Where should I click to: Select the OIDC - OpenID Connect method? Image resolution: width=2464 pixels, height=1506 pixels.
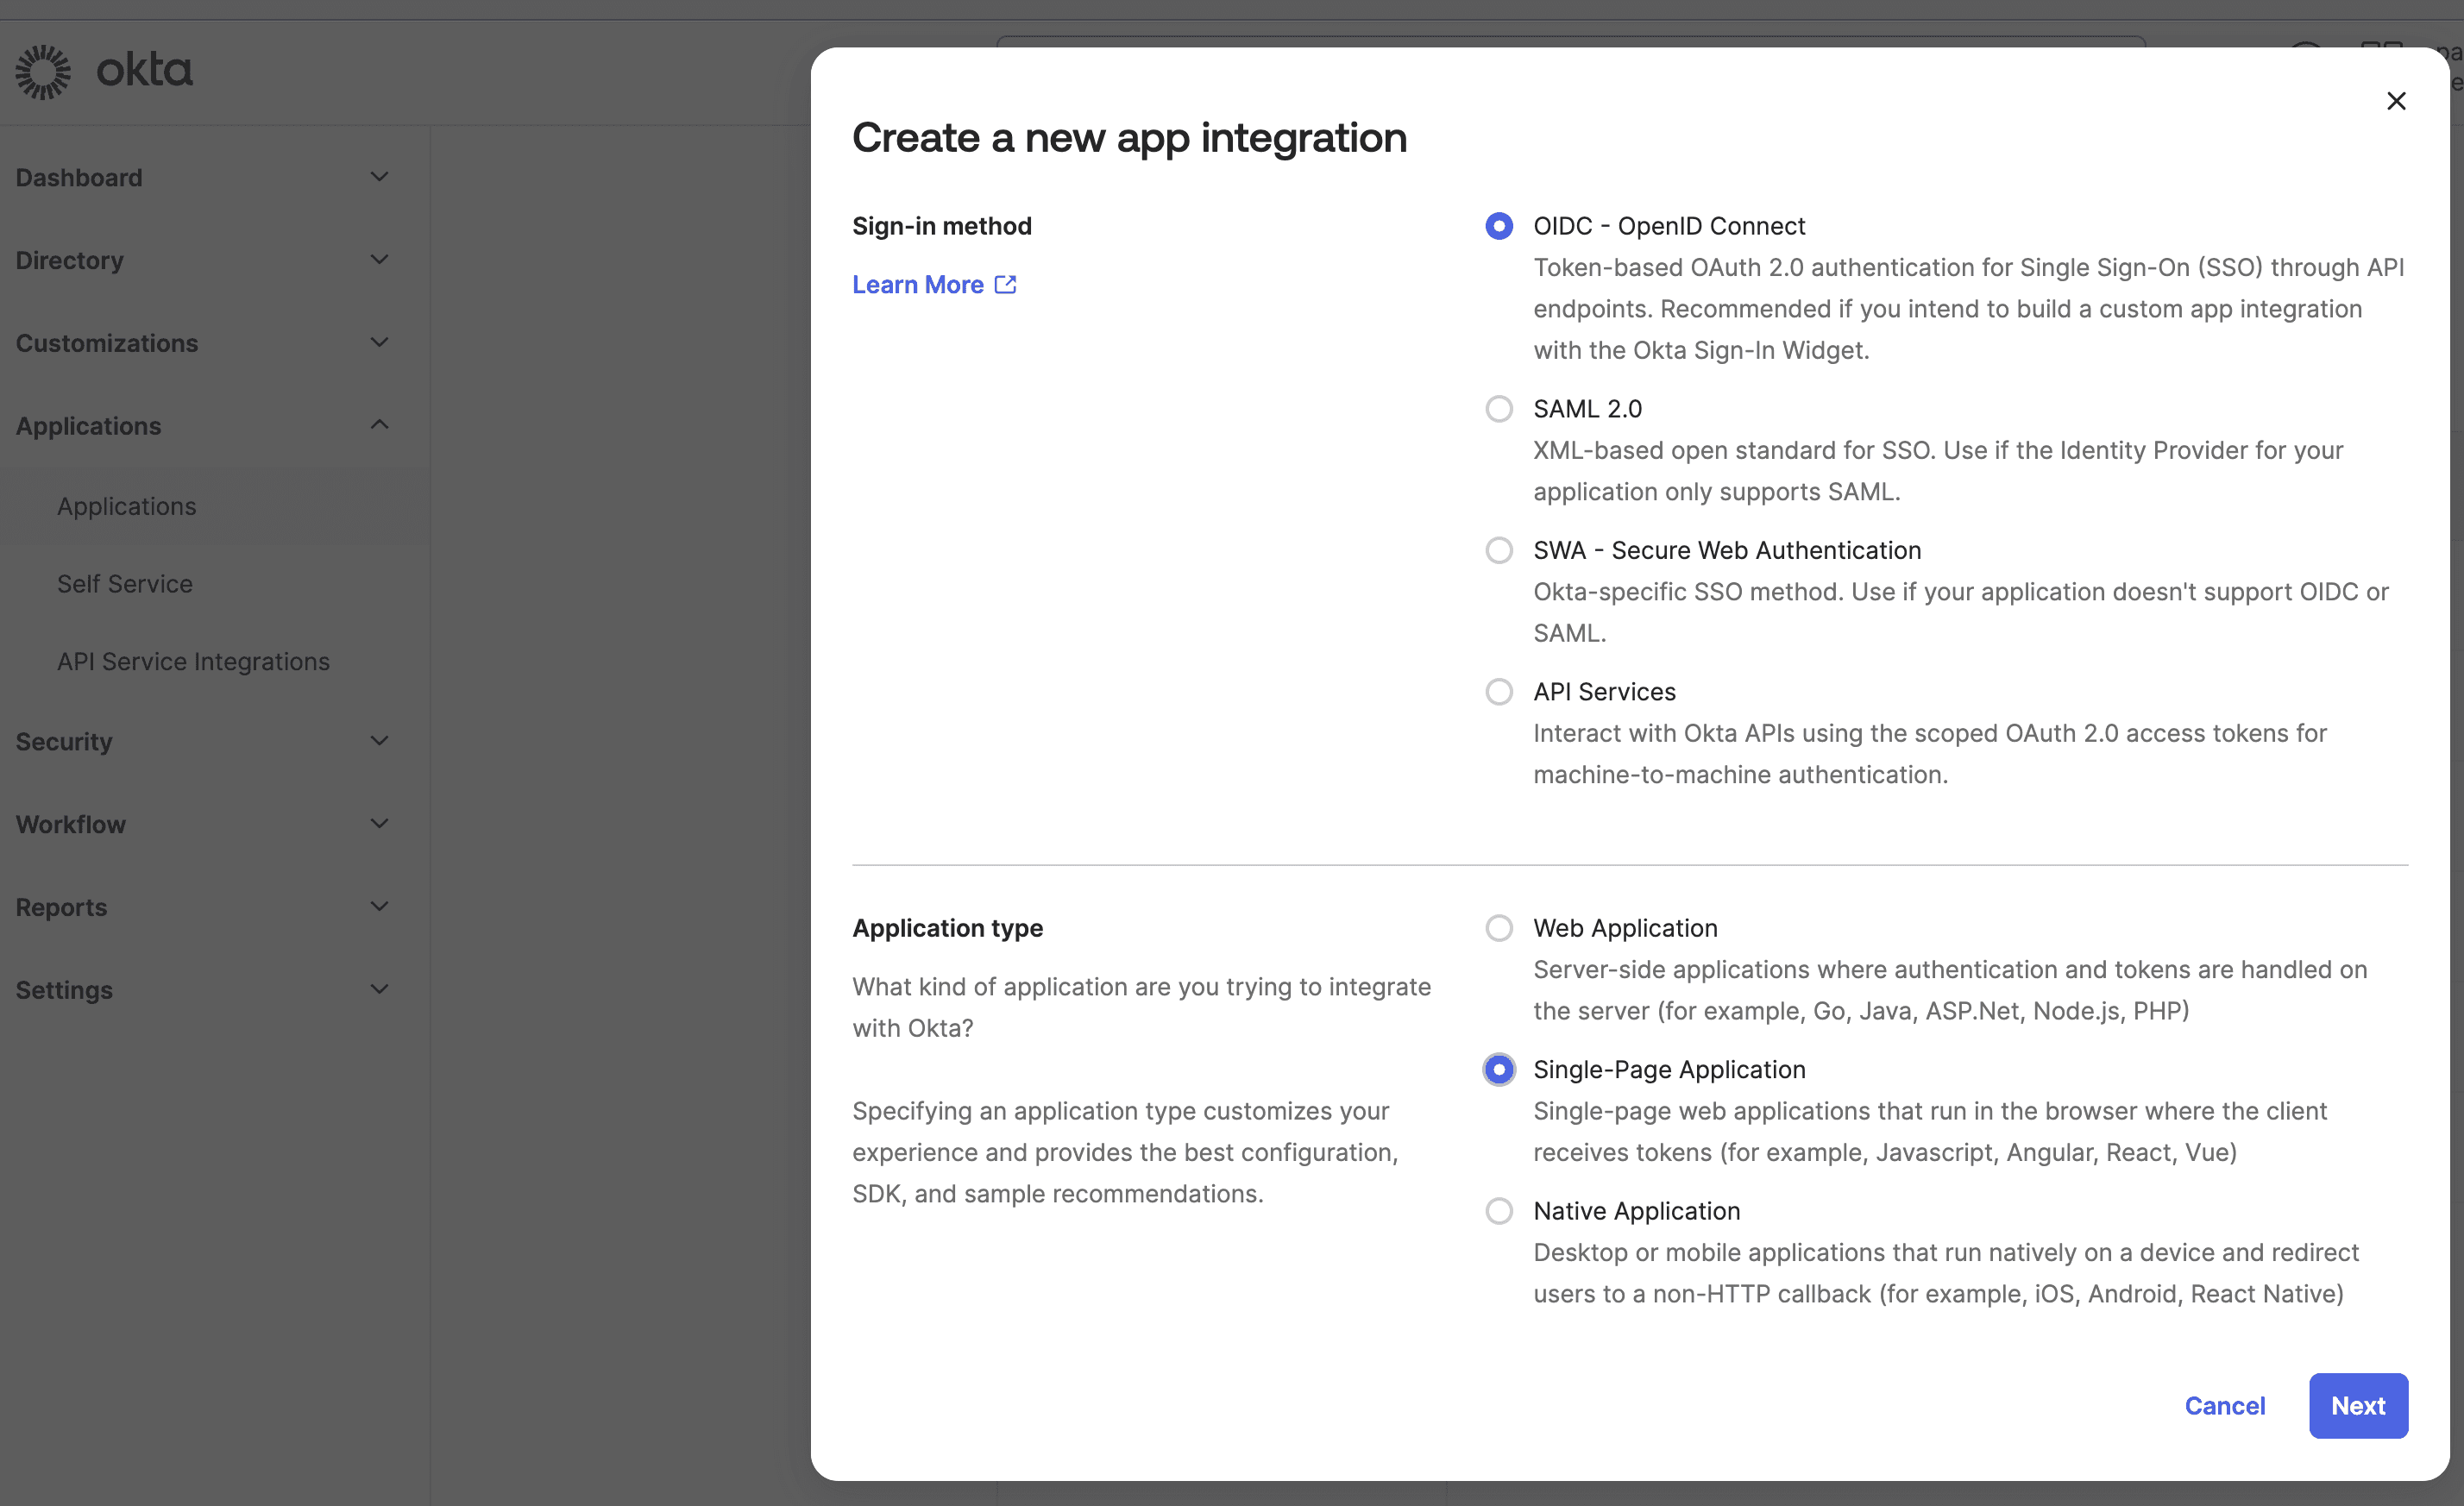(x=1498, y=225)
